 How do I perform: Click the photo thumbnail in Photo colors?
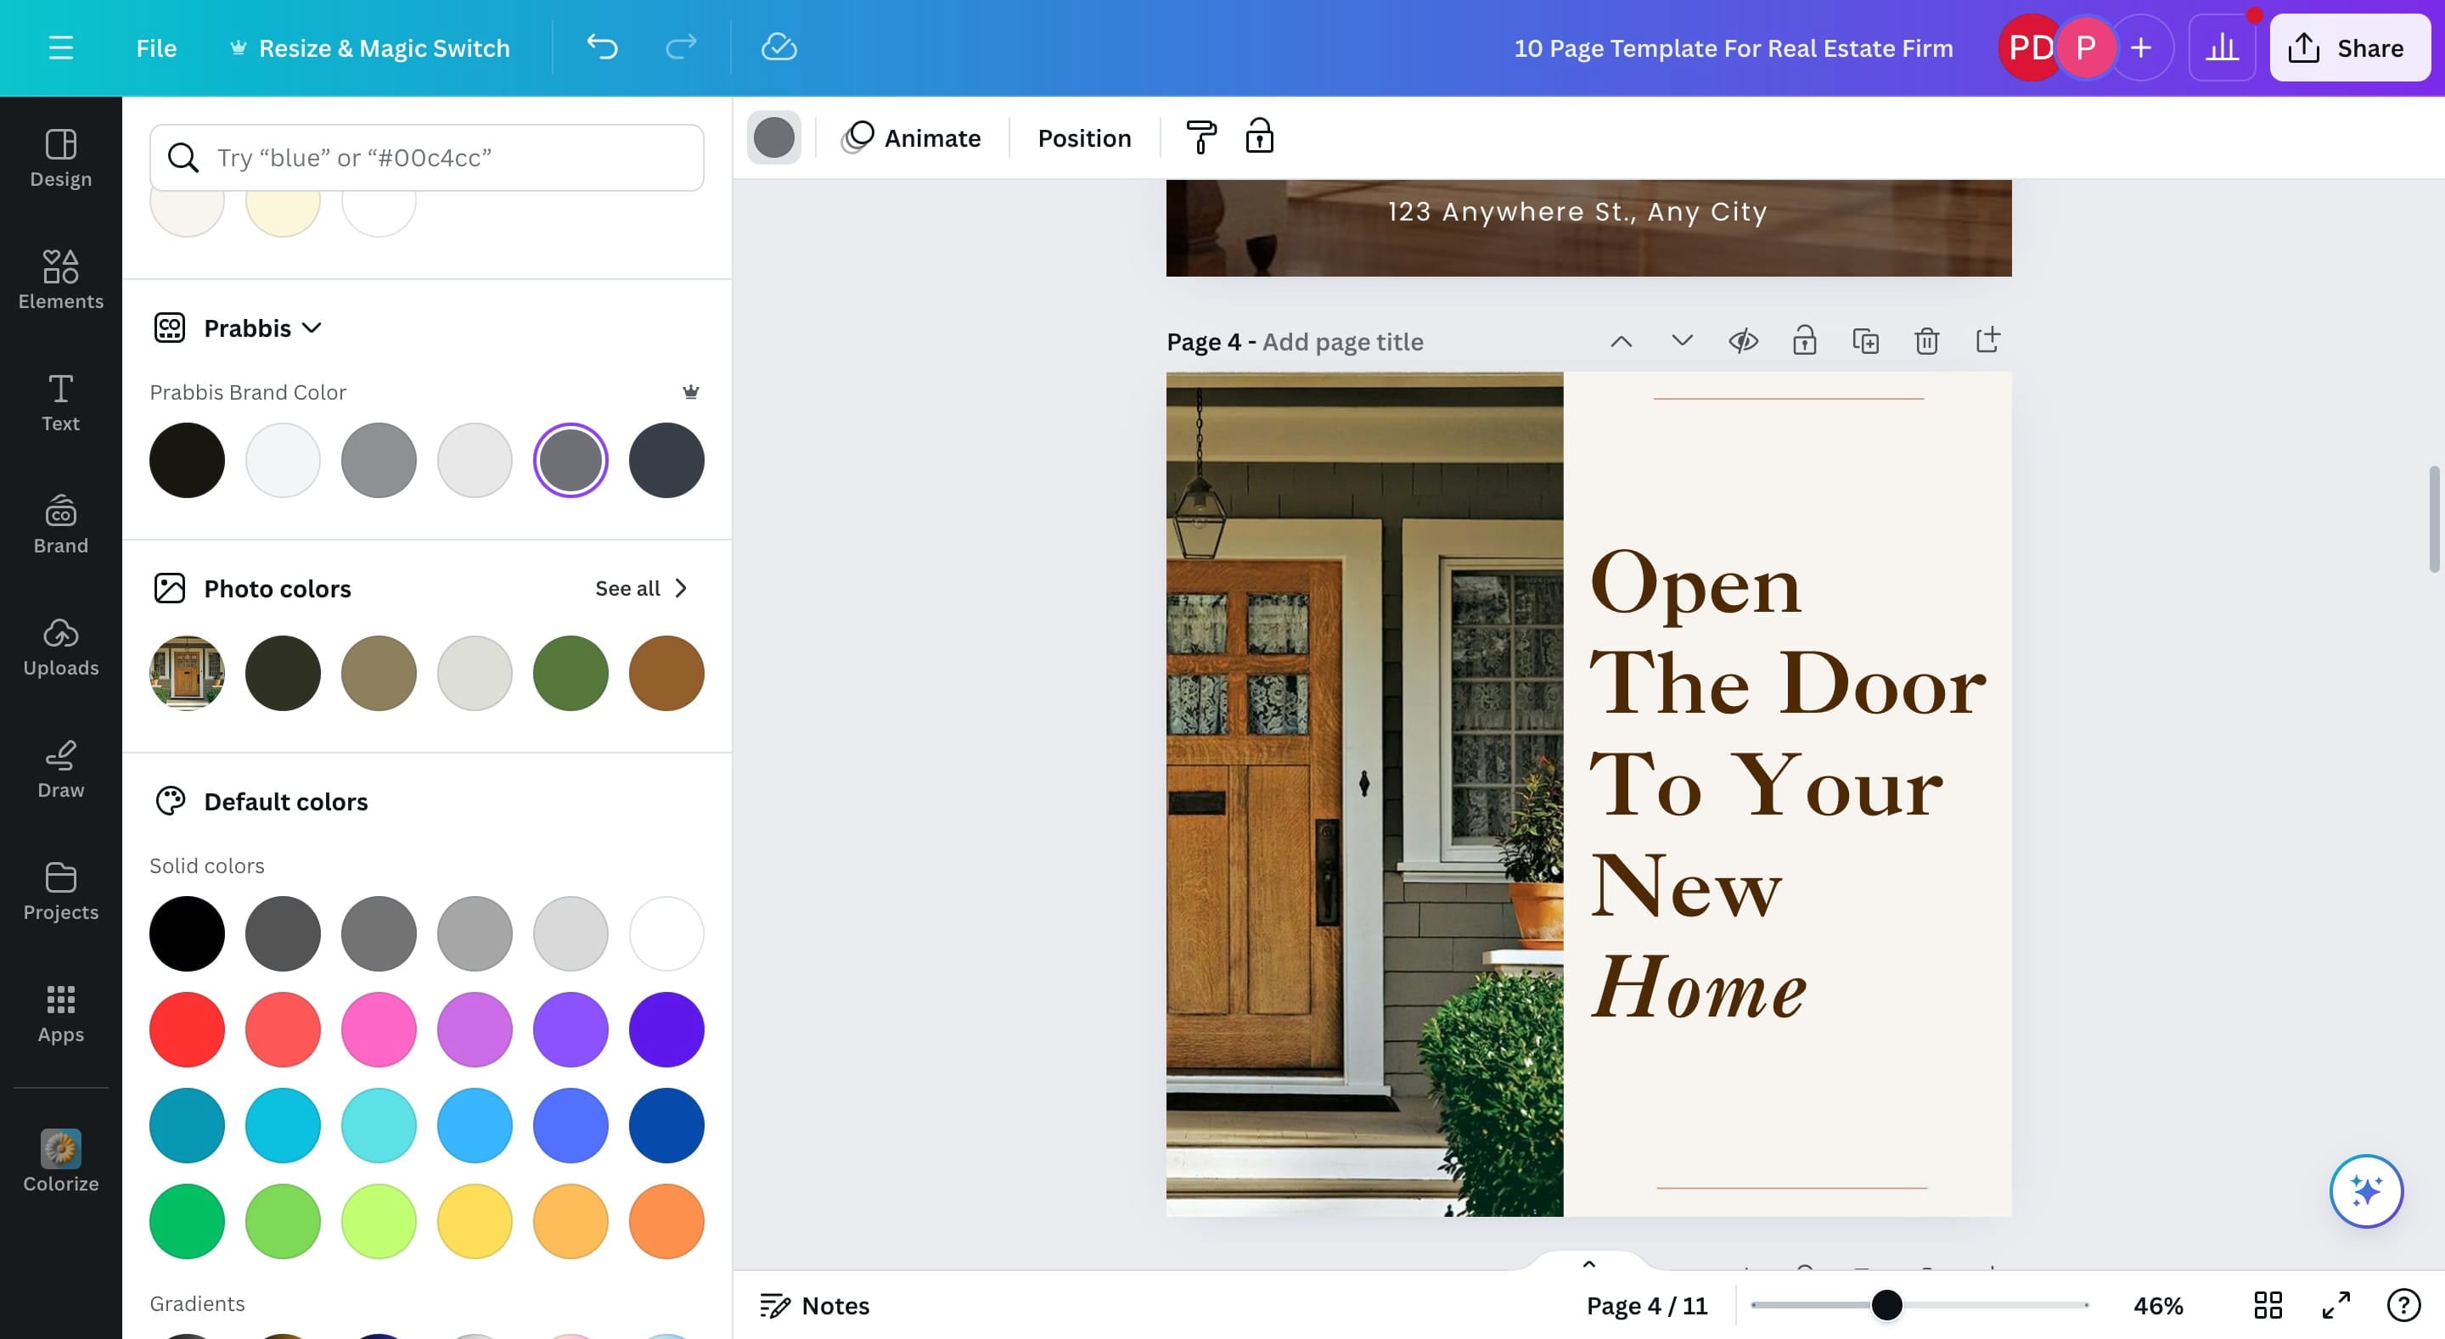(x=187, y=673)
